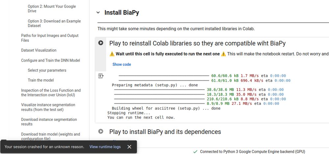Open View runtime logs

(x=105, y=147)
